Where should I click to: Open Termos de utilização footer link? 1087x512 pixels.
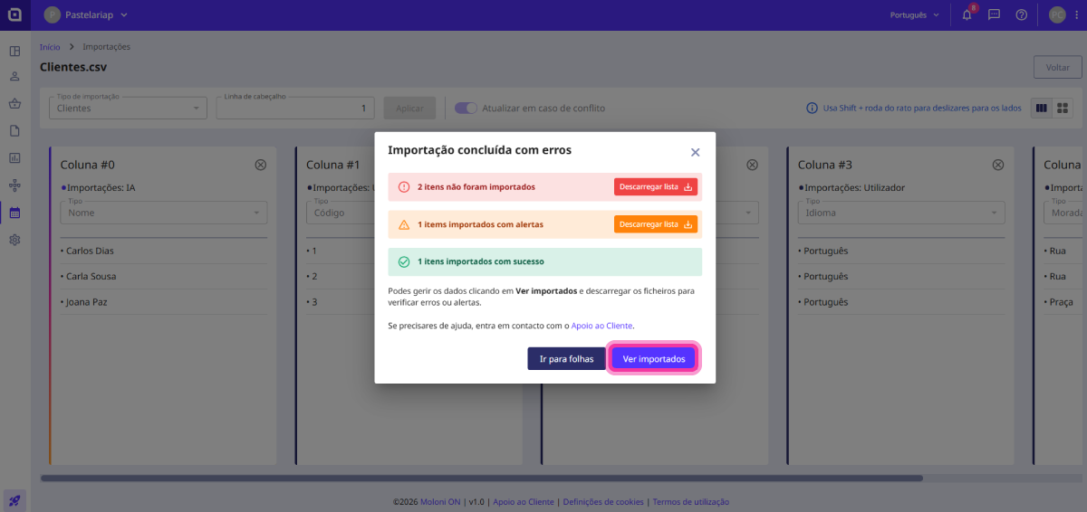point(690,502)
